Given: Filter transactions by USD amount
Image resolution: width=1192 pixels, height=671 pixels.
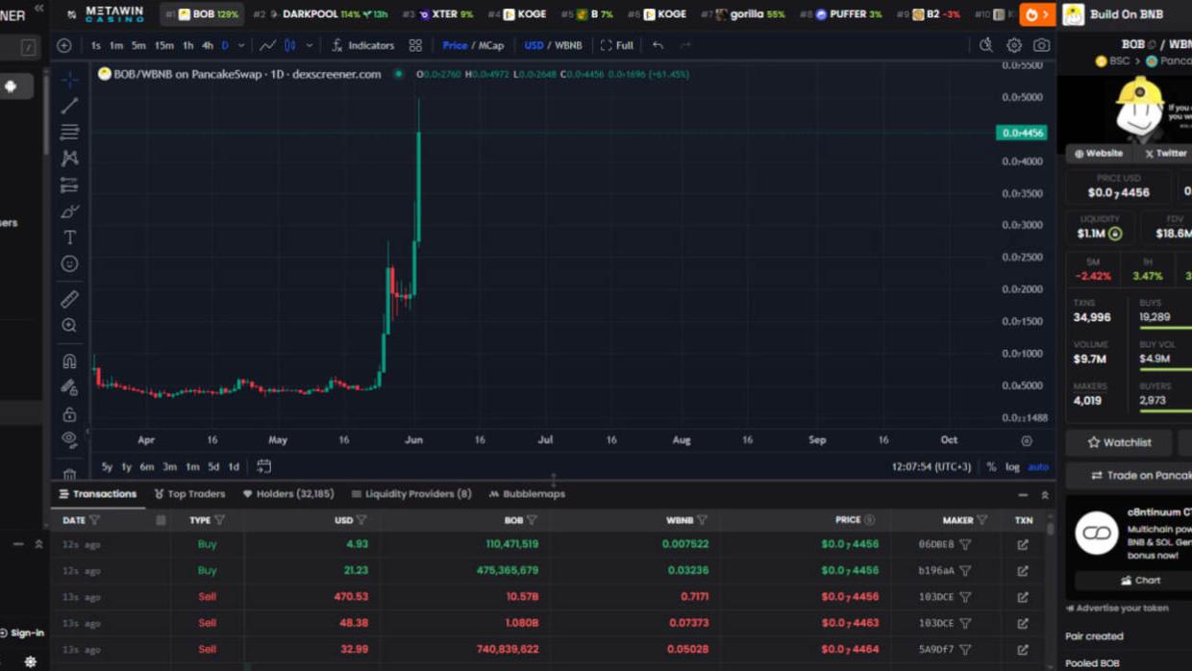Looking at the screenshot, I should pyautogui.click(x=361, y=520).
